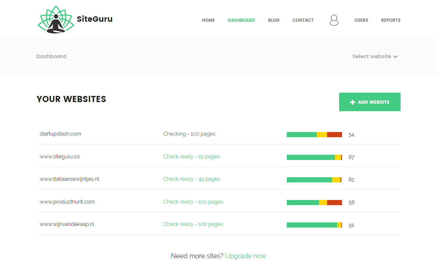Viewport: 437px width, 265px height.
Task: Open www.wijnvandekaap.nl website entry
Action: tap(218, 224)
